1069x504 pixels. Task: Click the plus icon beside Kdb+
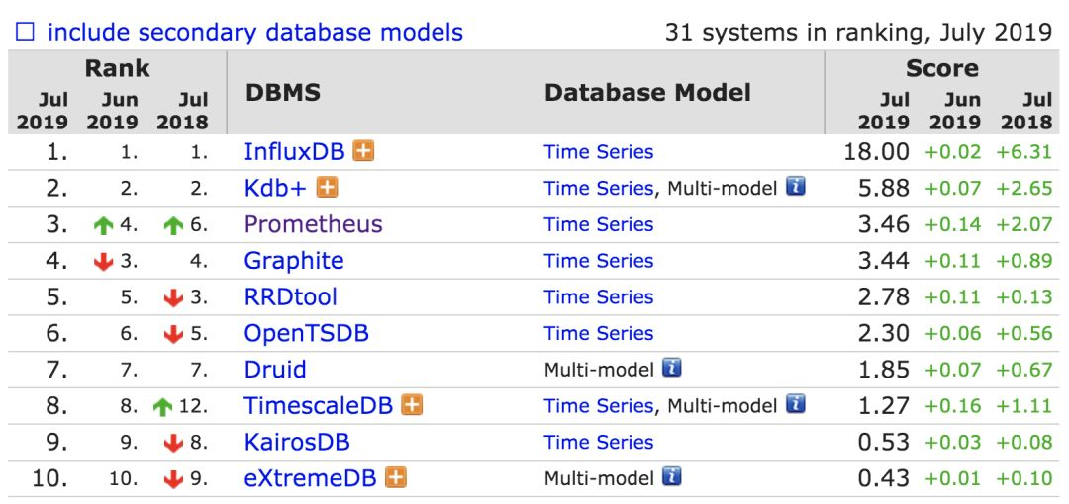point(328,188)
